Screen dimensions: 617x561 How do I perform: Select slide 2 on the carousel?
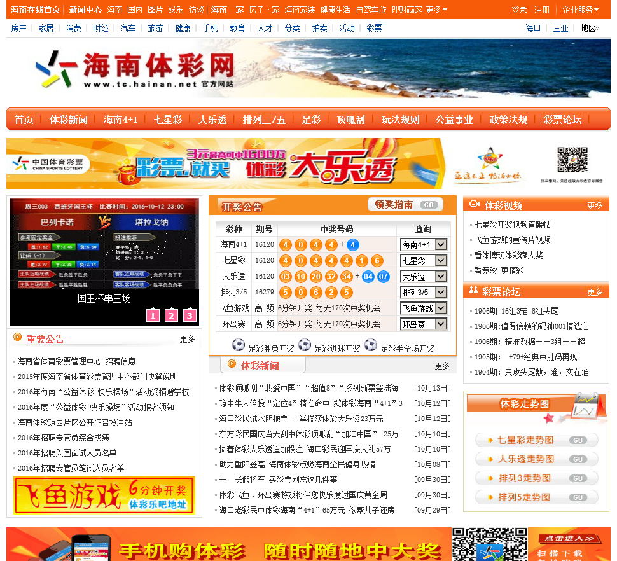[x=171, y=315]
